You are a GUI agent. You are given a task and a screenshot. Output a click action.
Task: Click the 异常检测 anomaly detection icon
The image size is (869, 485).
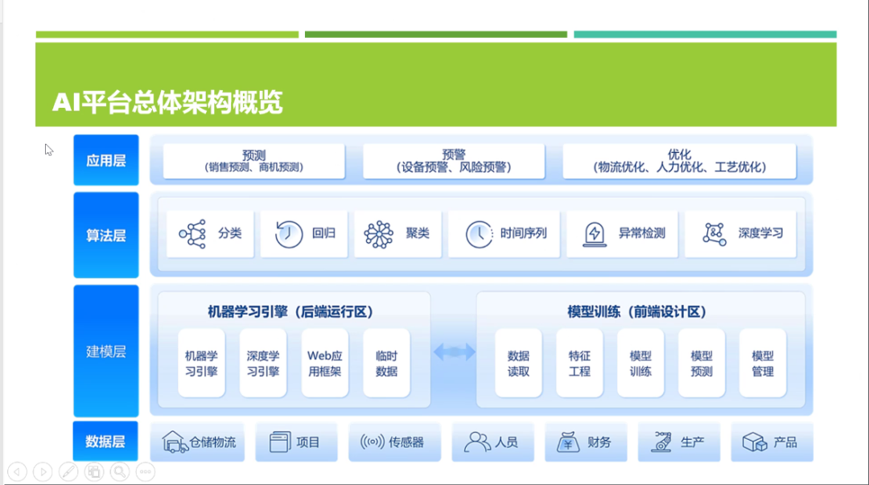coord(595,234)
